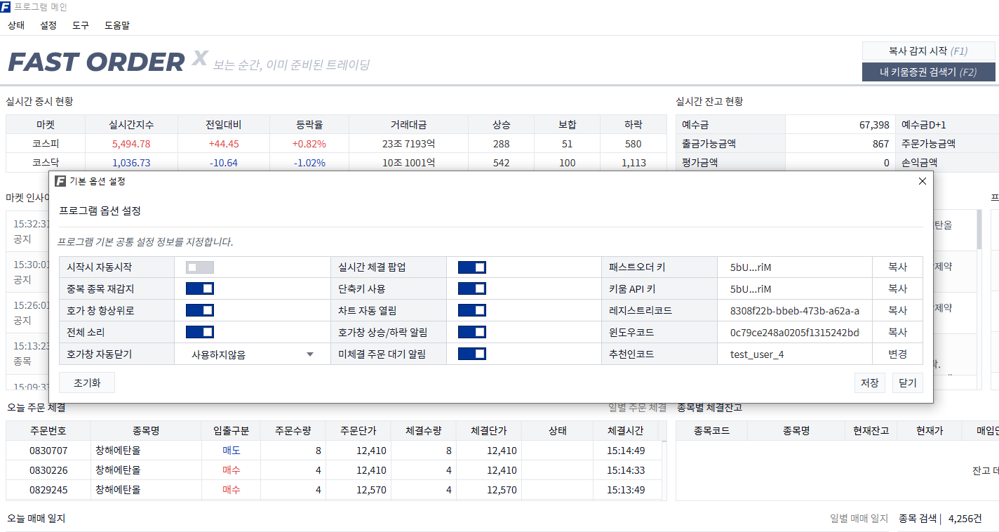This screenshot has height=532, width=999.
Task: Toggle 단축키 사용 switch
Action: coord(472,288)
